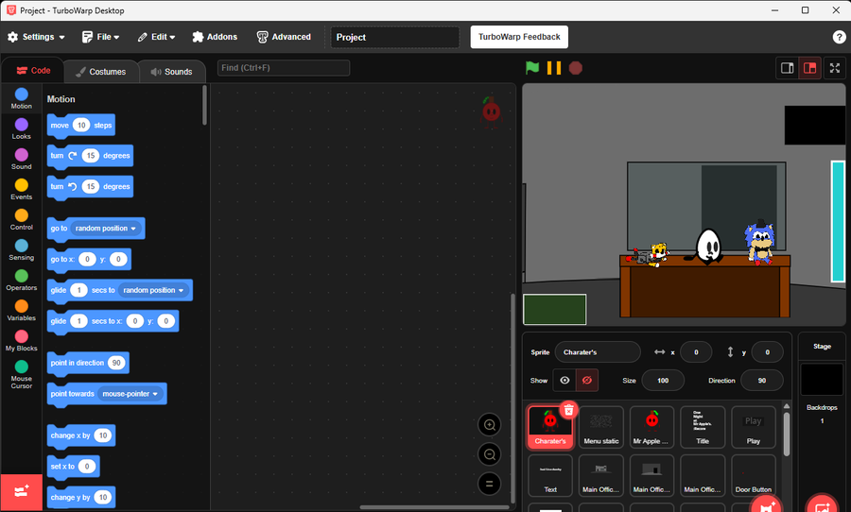The image size is (851, 512).
Task: Click the TurboWarp Feedback button
Action: (519, 37)
